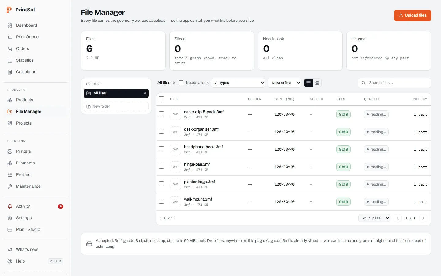The width and height of the screenshot is (441, 276).
Task: Go to next page arrow
Action: click(x=423, y=218)
